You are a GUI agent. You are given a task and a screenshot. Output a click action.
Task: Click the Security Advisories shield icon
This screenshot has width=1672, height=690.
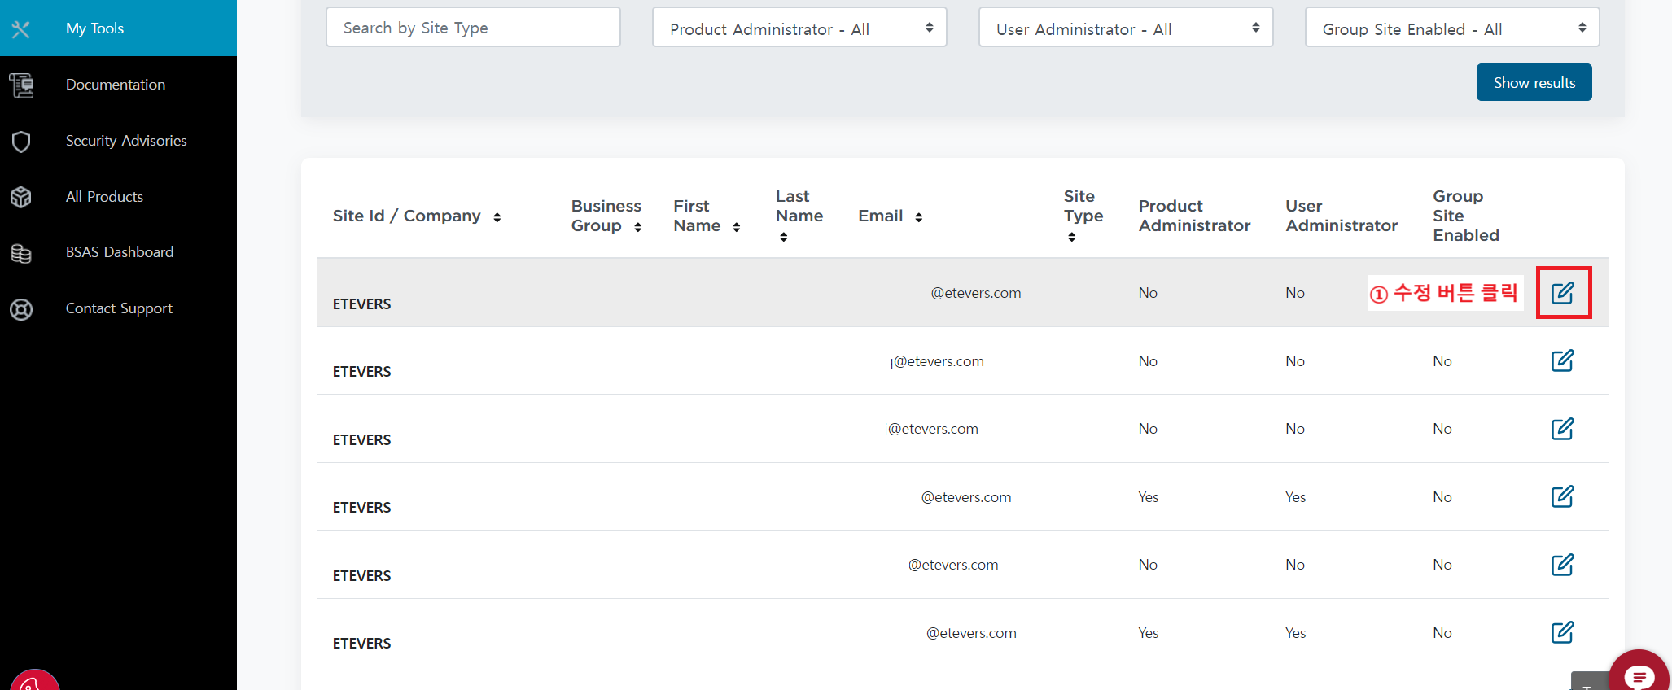(x=21, y=142)
